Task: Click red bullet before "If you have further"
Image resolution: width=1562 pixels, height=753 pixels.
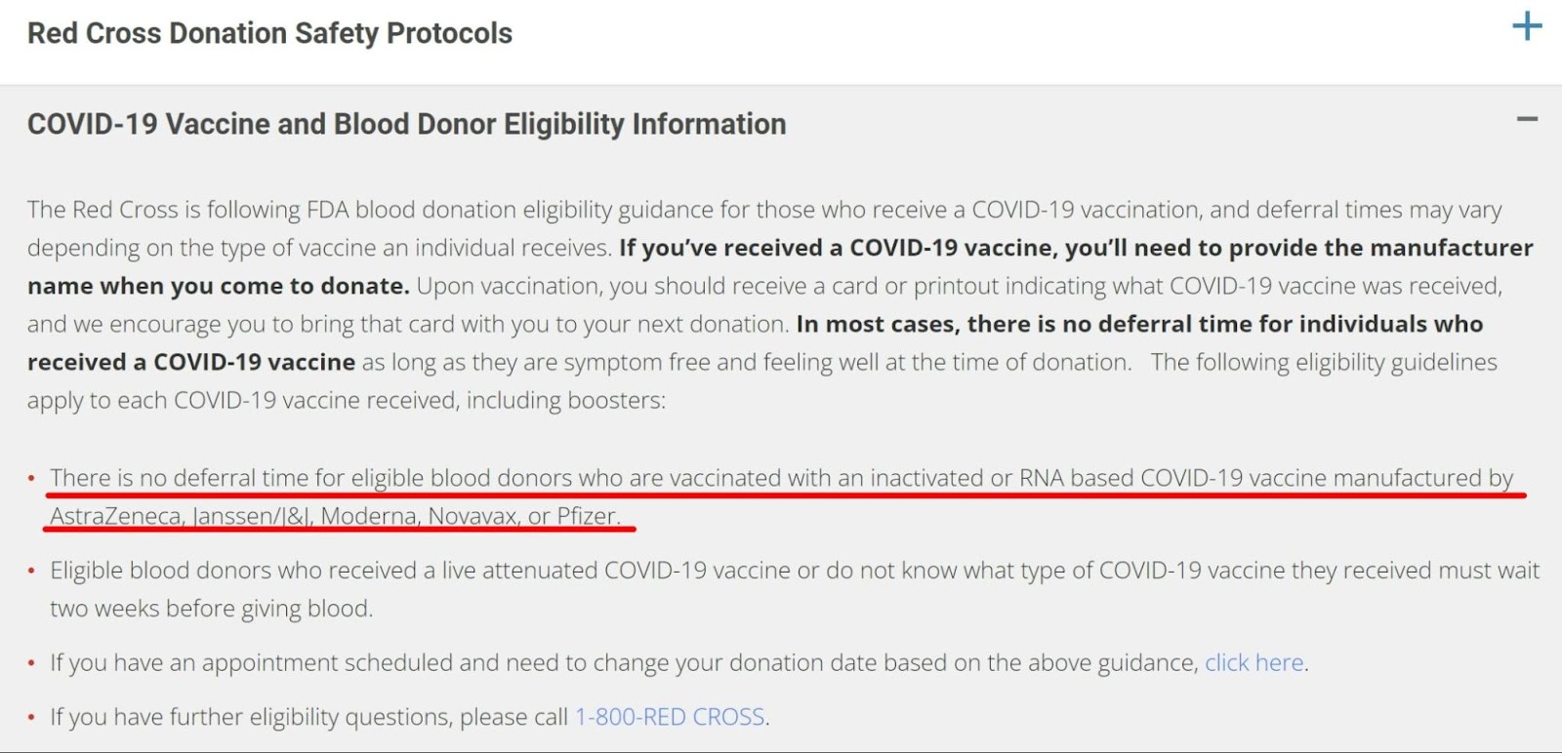Action: [x=32, y=718]
